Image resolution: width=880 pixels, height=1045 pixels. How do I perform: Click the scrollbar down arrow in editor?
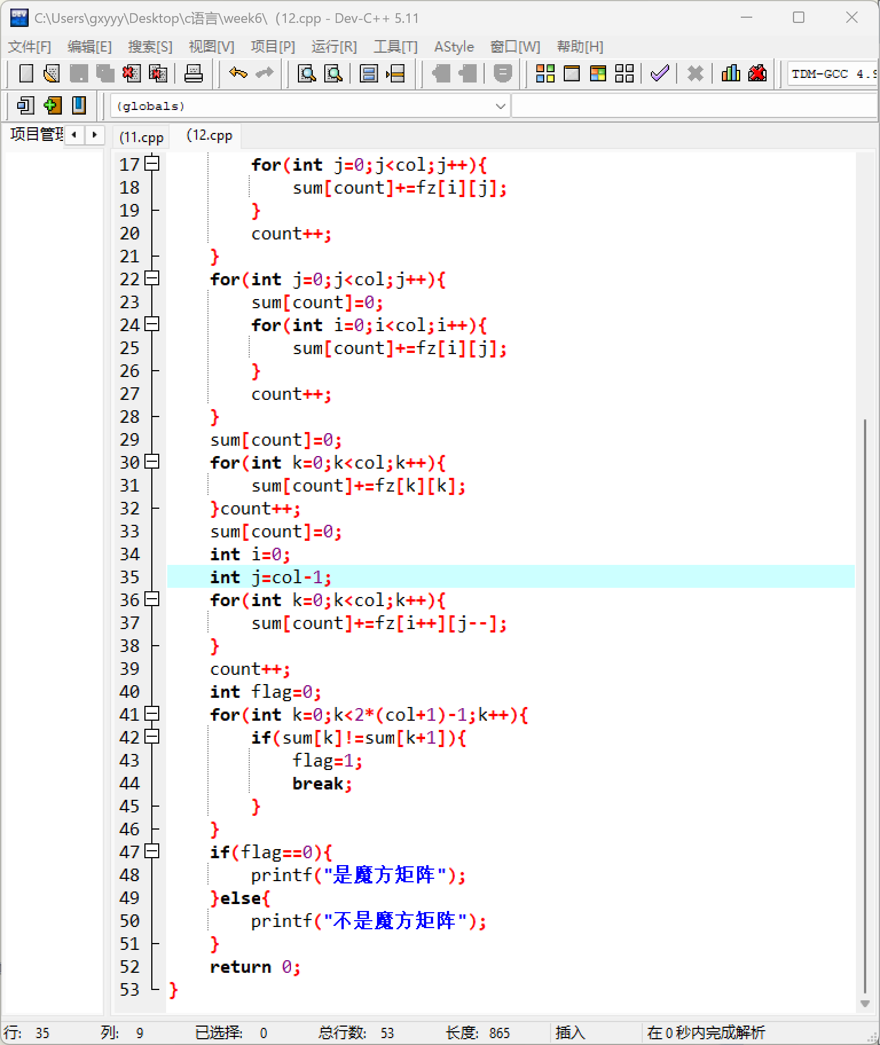click(x=865, y=1004)
